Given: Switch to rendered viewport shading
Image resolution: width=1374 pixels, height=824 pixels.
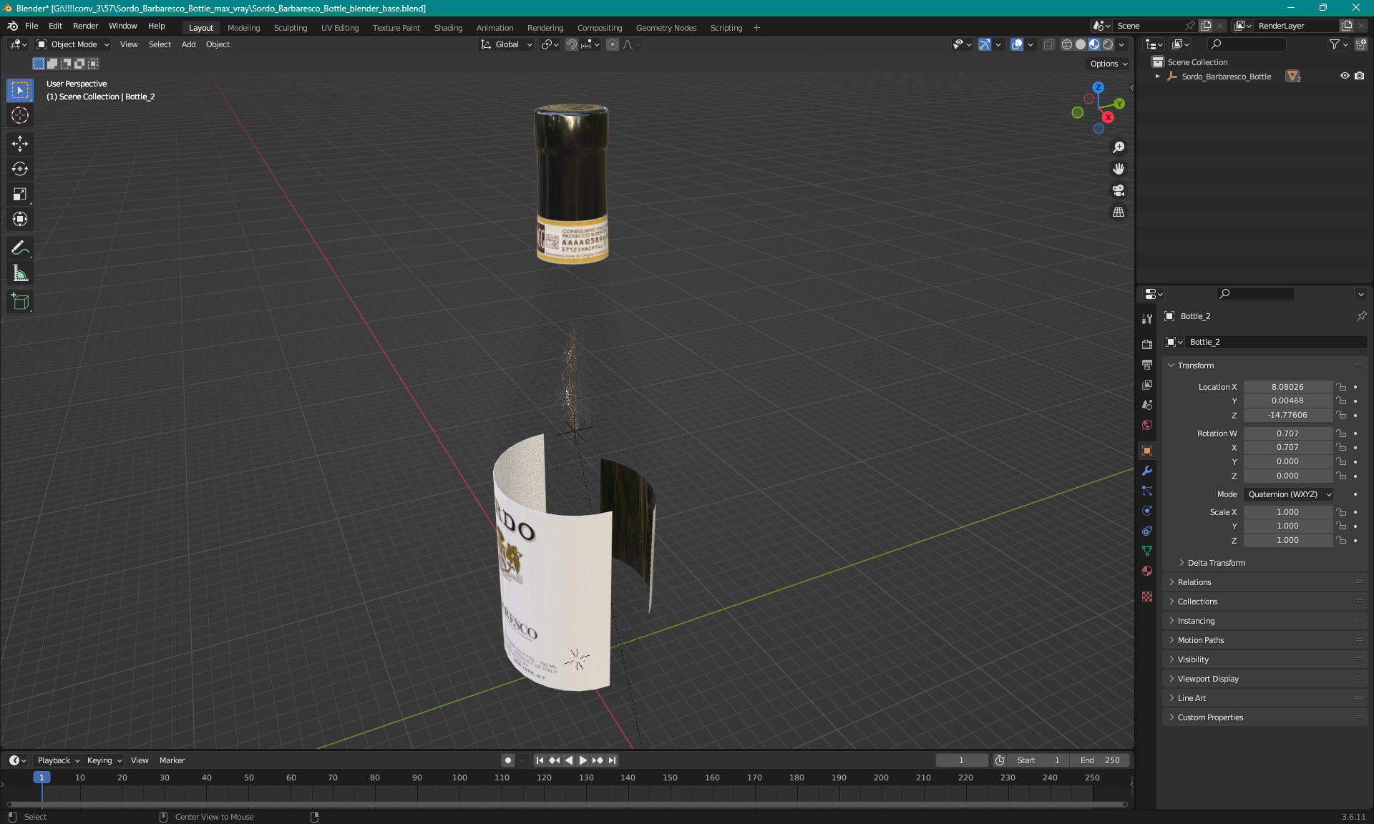Looking at the screenshot, I should pyautogui.click(x=1108, y=44).
